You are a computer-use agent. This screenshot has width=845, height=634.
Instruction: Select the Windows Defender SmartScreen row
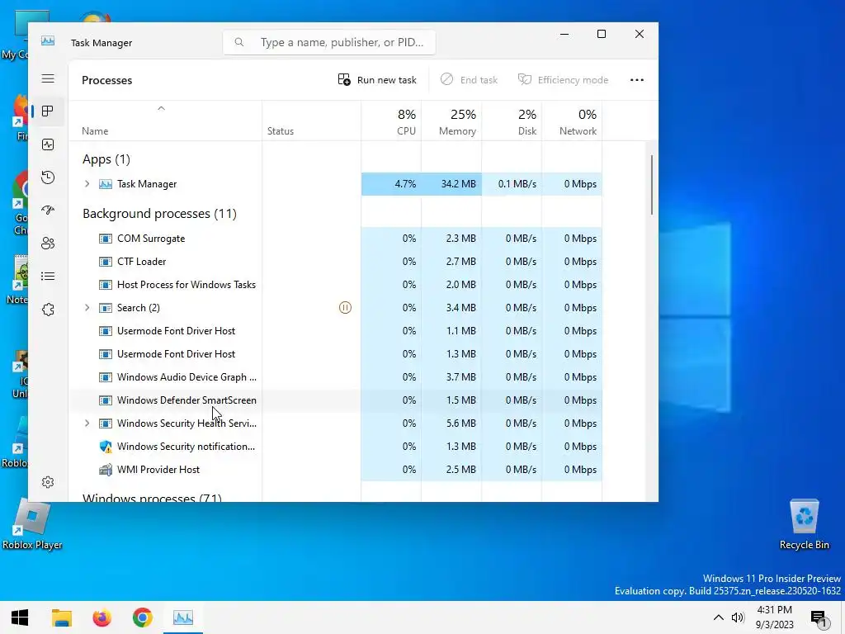pos(336,400)
